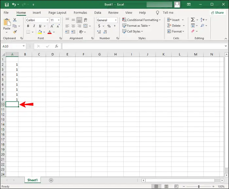Add a new sheet with plus button

click(x=51, y=180)
